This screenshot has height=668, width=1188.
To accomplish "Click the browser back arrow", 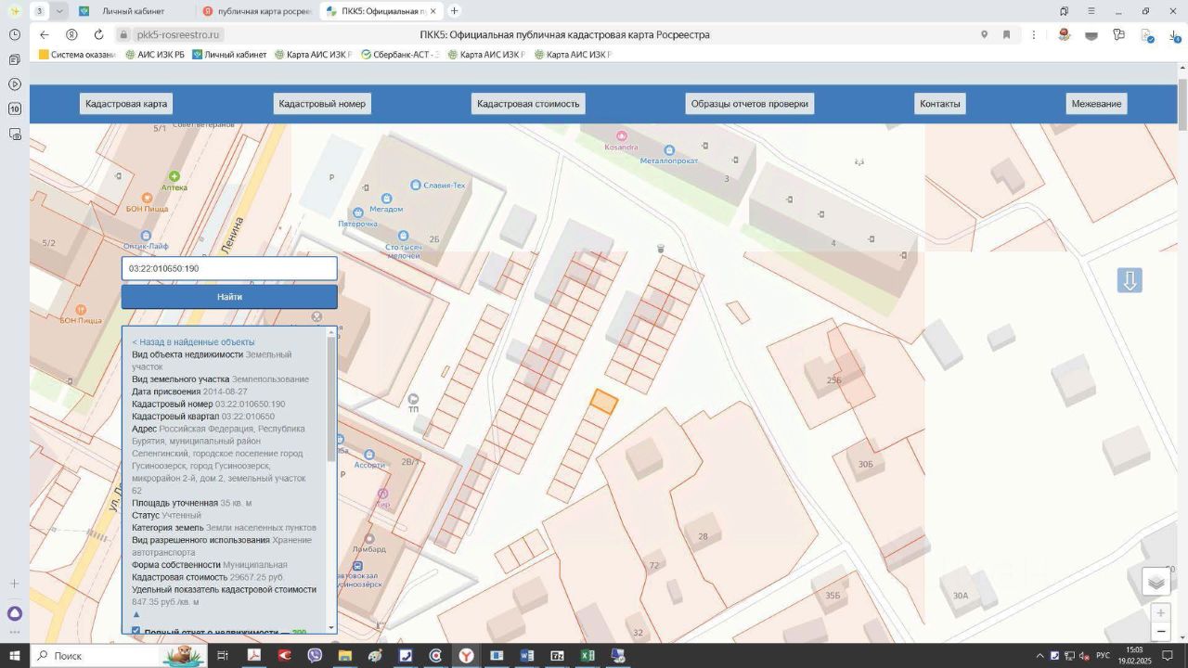I will click(x=44, y=34).
